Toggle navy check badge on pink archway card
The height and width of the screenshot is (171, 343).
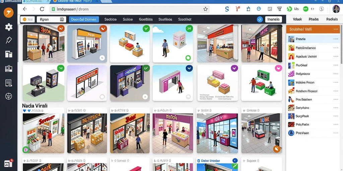[x=189, y=68]
